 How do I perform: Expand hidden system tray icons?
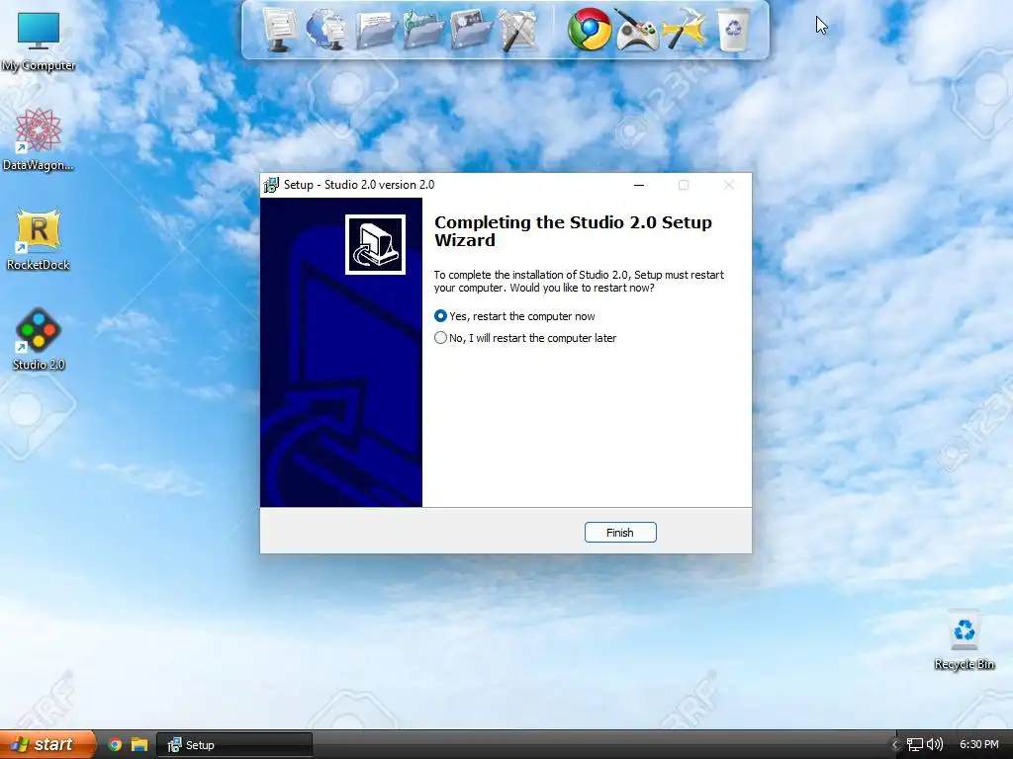894,745
